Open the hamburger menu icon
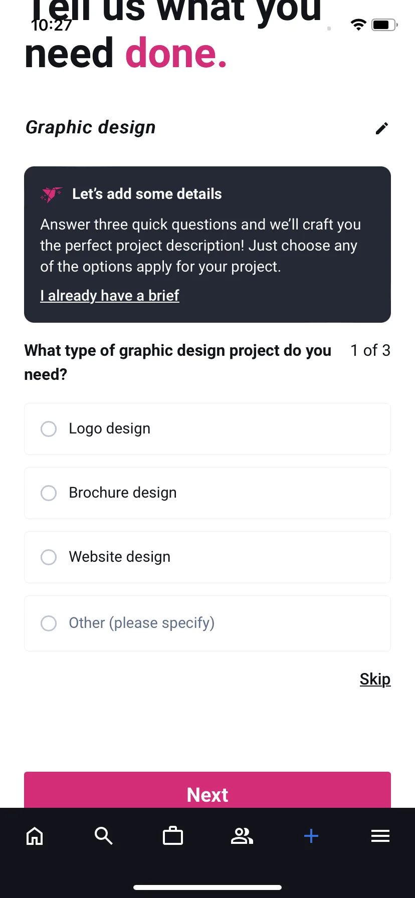The width and height of the screenshot is (415, 898). point(380,836)
